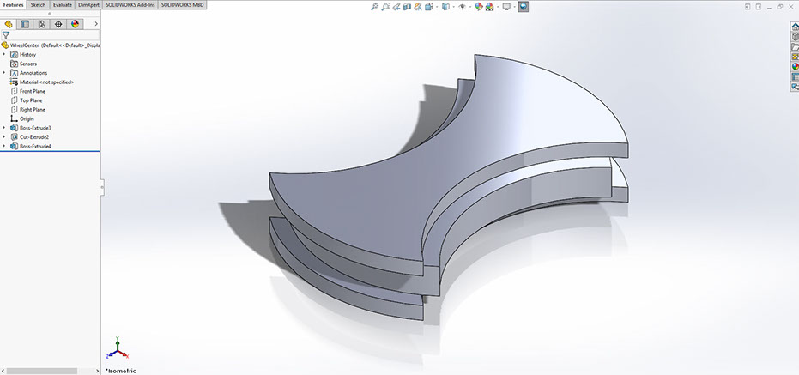Select Cut-Extrude2 in the feature tree
This screenshot has width=799, height=375.
click(x=34, y=137)
